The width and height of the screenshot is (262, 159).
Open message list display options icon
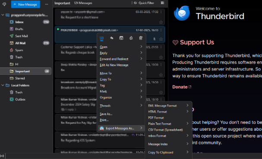(162, 3)
